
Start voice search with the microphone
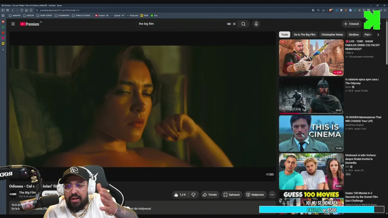tap(256, 24)
